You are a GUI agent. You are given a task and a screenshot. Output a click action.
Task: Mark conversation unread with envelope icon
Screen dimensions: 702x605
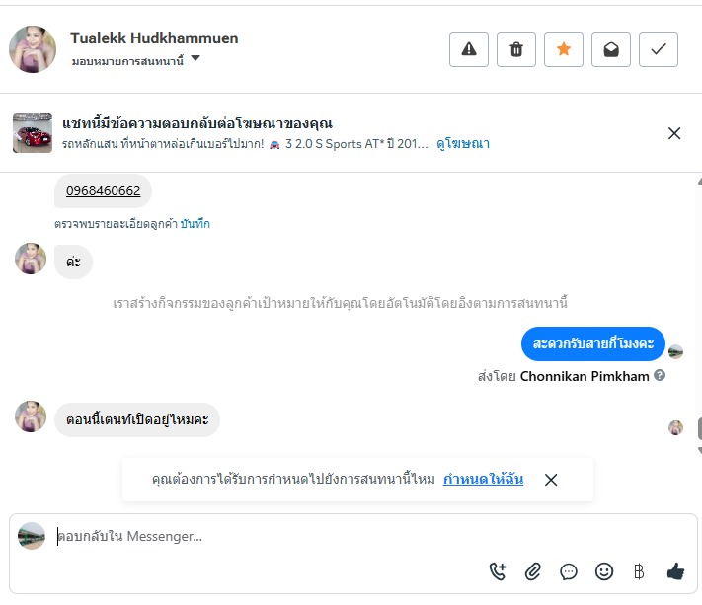(x=611, y=49)
